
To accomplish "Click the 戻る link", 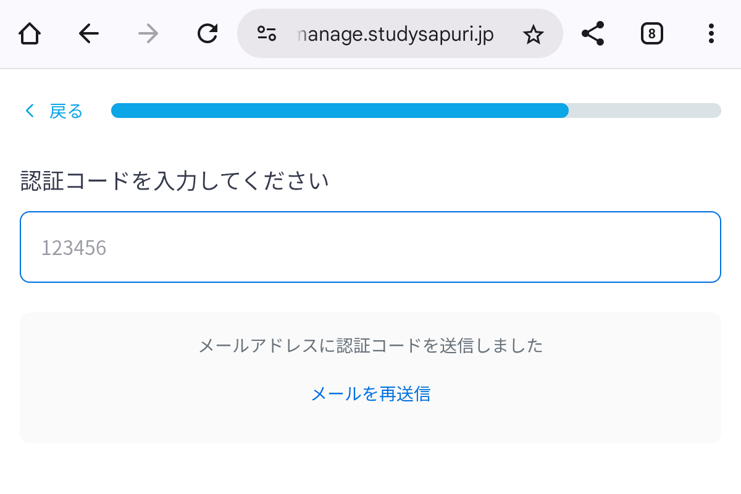I will click(66, 111).
